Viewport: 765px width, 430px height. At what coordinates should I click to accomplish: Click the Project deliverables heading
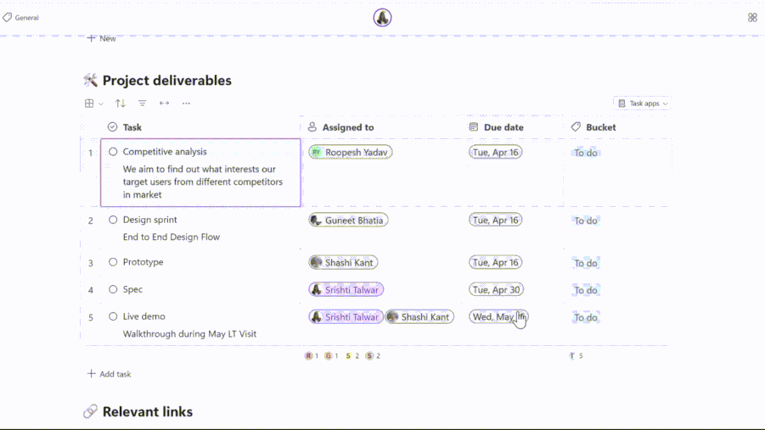click(x=167, y=81)
